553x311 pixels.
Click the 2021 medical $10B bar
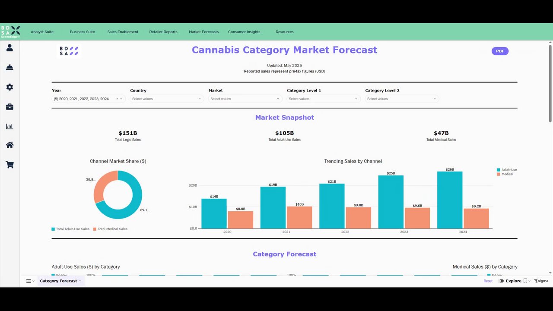pyautogui.click(x=299, y=217)
